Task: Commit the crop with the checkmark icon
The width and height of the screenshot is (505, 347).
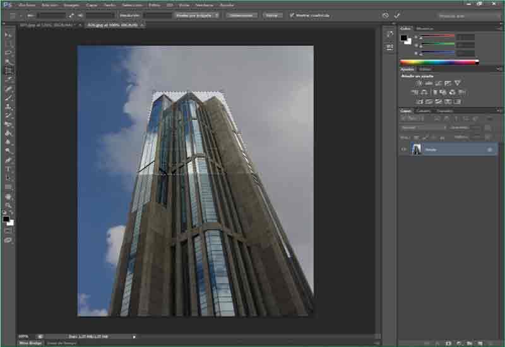Action: pos(397,15)
